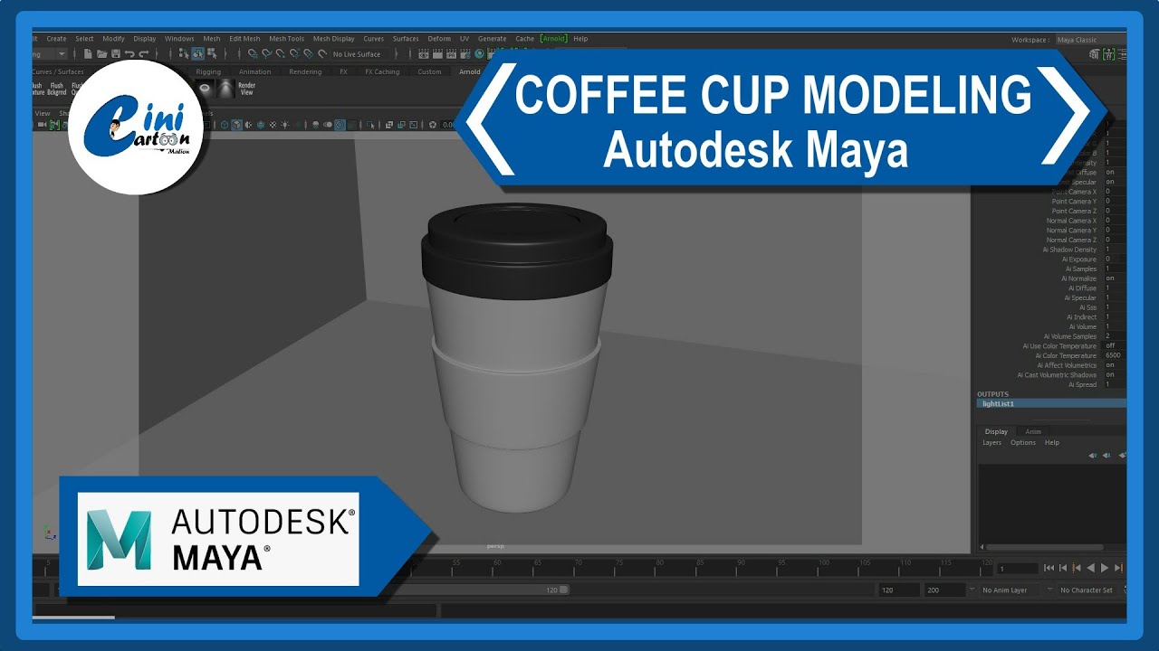Create Arnold ring light from shelf
Screen dimensions: 1159x651
[205, 89]
